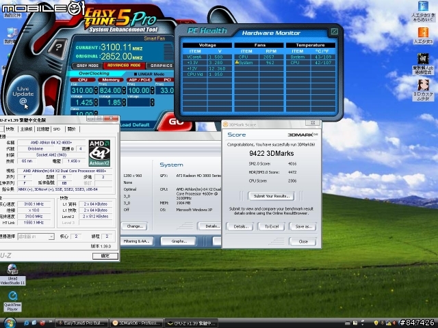Click 確定 OK button in CPU-Z
The width and height of the screenshot is (438, 328).
tap(105, 256)
